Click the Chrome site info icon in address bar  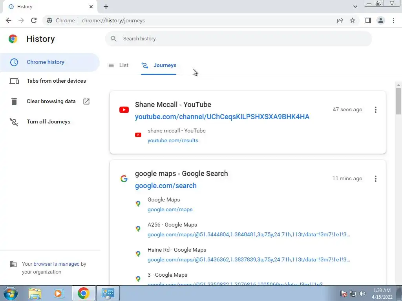tap(49, 20)
